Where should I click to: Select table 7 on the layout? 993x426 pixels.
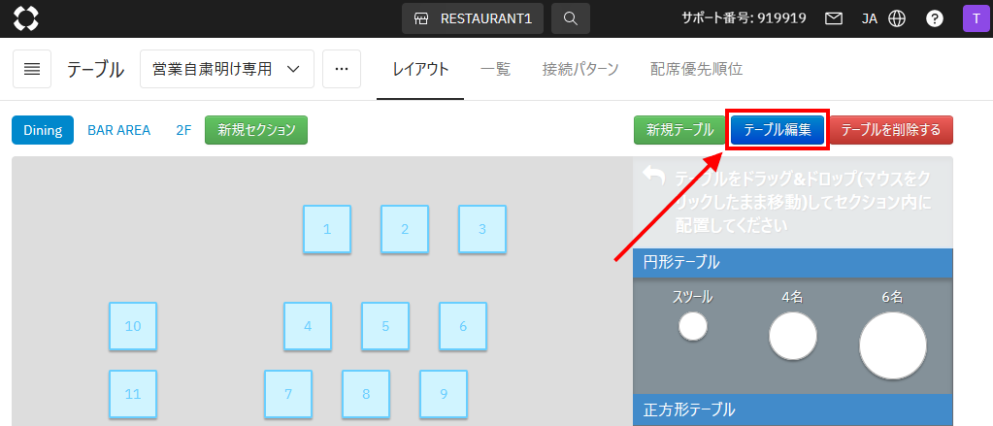coord(288,394)
